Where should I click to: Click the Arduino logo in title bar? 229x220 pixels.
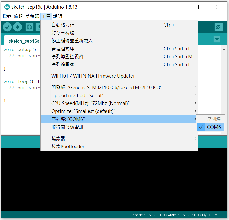[x=7, y=7]
